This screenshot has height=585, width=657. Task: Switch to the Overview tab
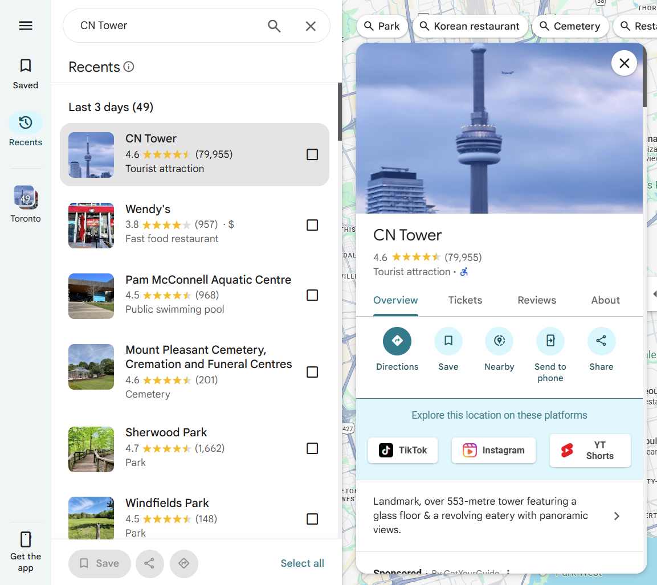coord(395,300)
